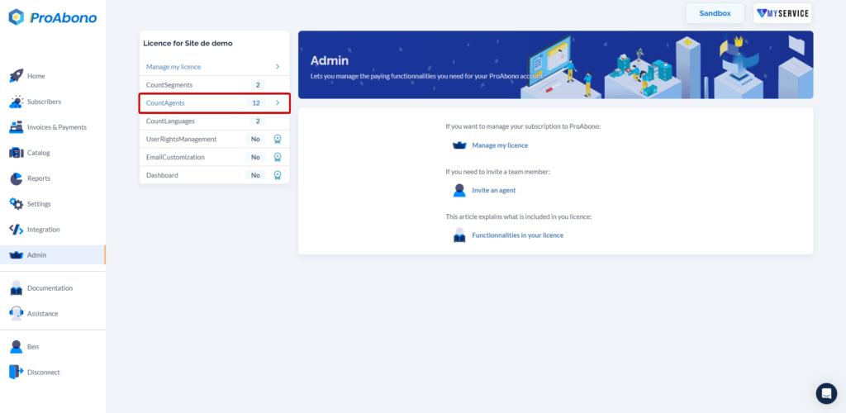Expand the CountAgents row chevron
This screenshot has width=846, height=413.
point(278,103)
